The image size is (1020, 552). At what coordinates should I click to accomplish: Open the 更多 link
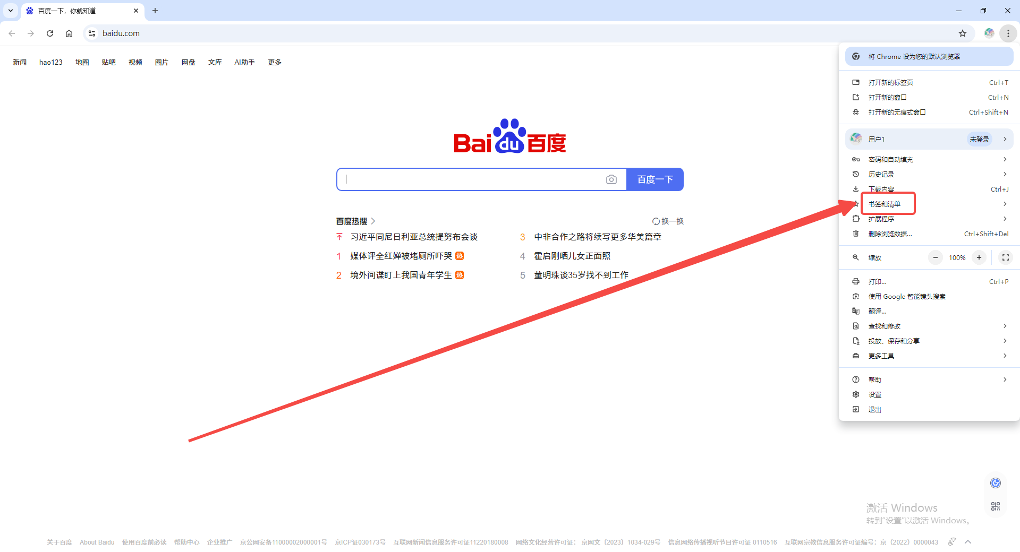point(275,62)
